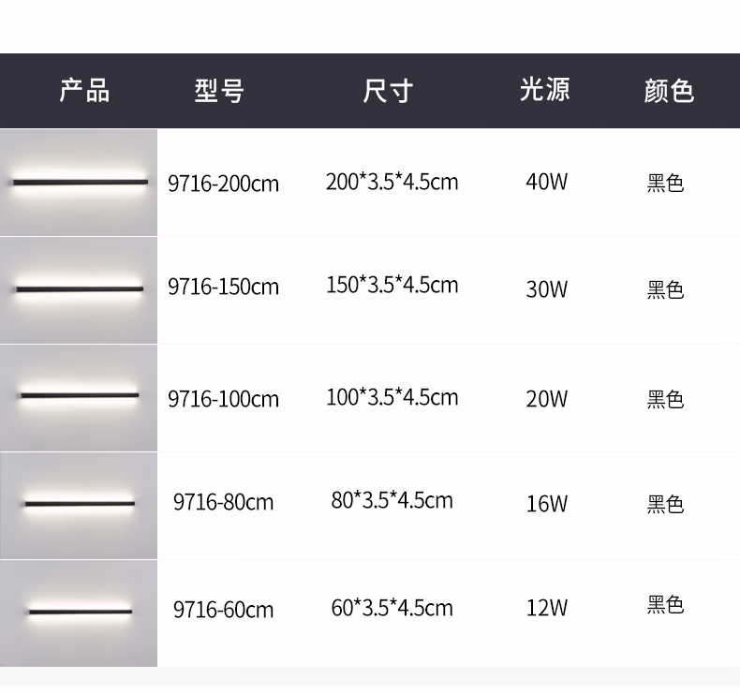Select the 60cm lamp thumbnail
The image size is (740, 694).
[79, 613]
